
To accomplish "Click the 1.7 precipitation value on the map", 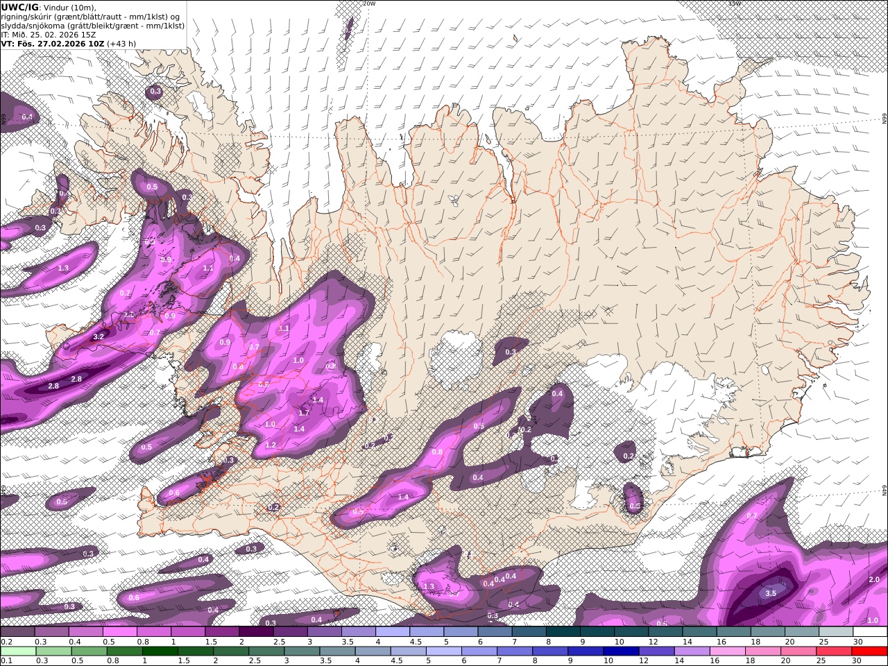I will pyautogui.click(x=303, y=413).
